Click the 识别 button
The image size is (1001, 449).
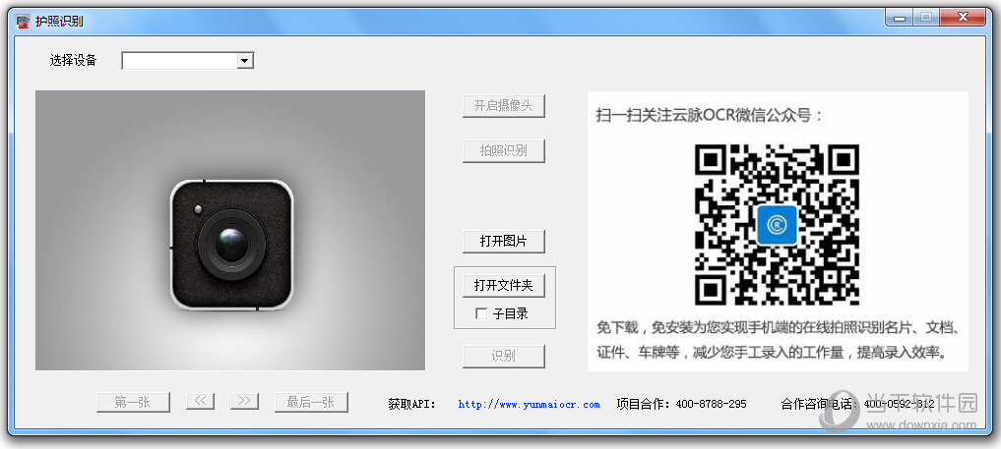click(x=503, y=356)
